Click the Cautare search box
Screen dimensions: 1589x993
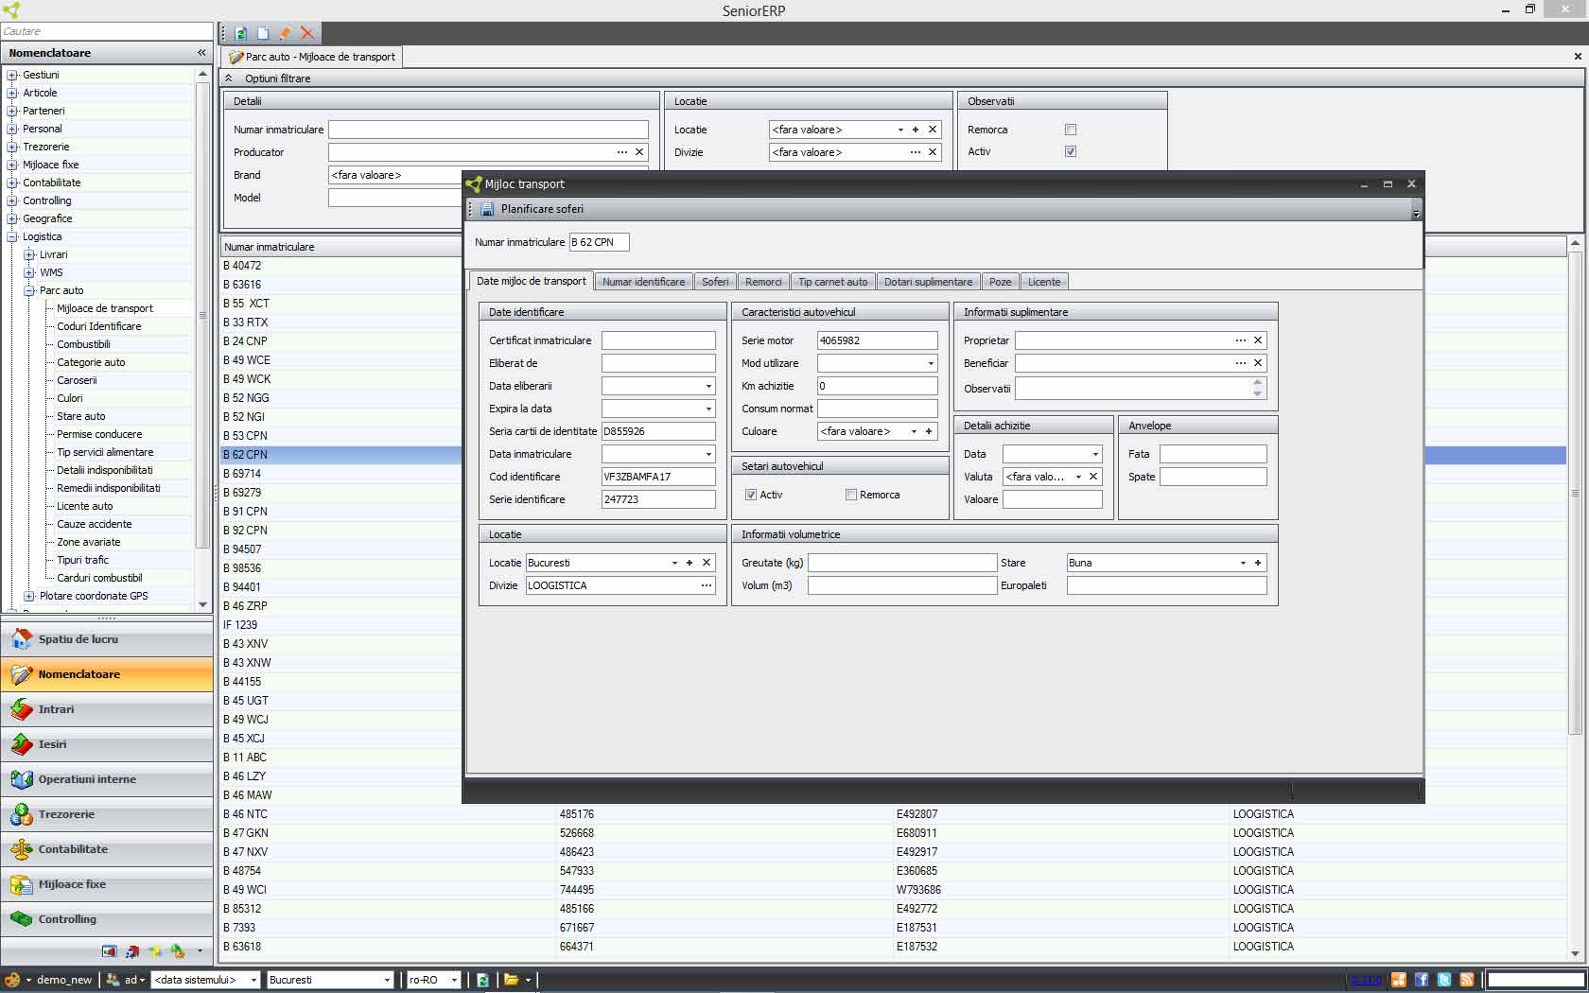pyautogui.click(x=107, y=31)
